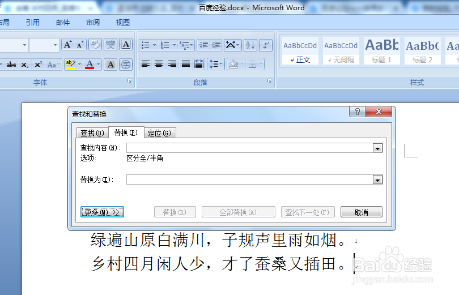459x295 pixels.
Task: Toggle subscript formatting
Action: pyautogui.click(x=25, y=65)
